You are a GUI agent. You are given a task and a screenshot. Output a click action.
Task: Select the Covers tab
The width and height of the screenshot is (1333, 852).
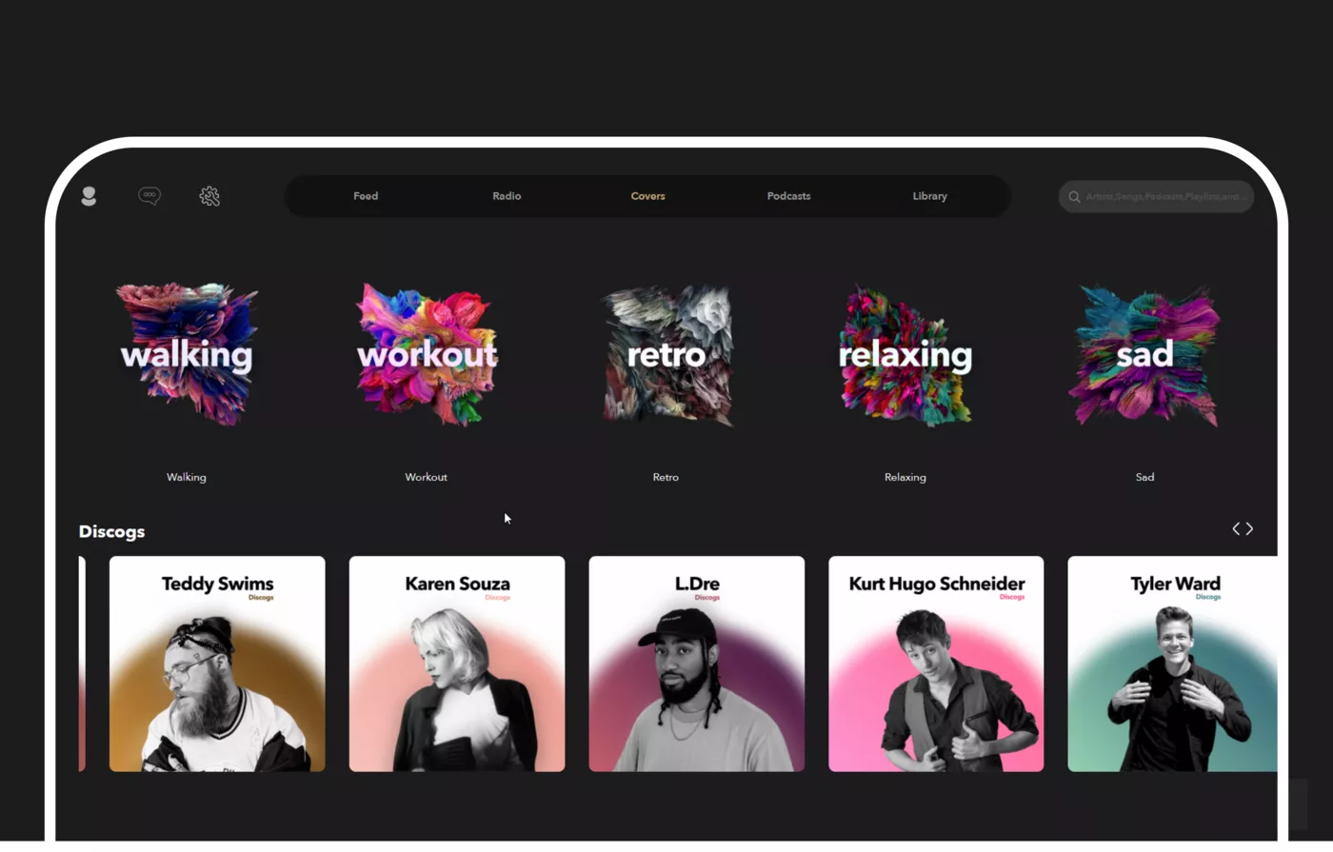coord(647,196)
